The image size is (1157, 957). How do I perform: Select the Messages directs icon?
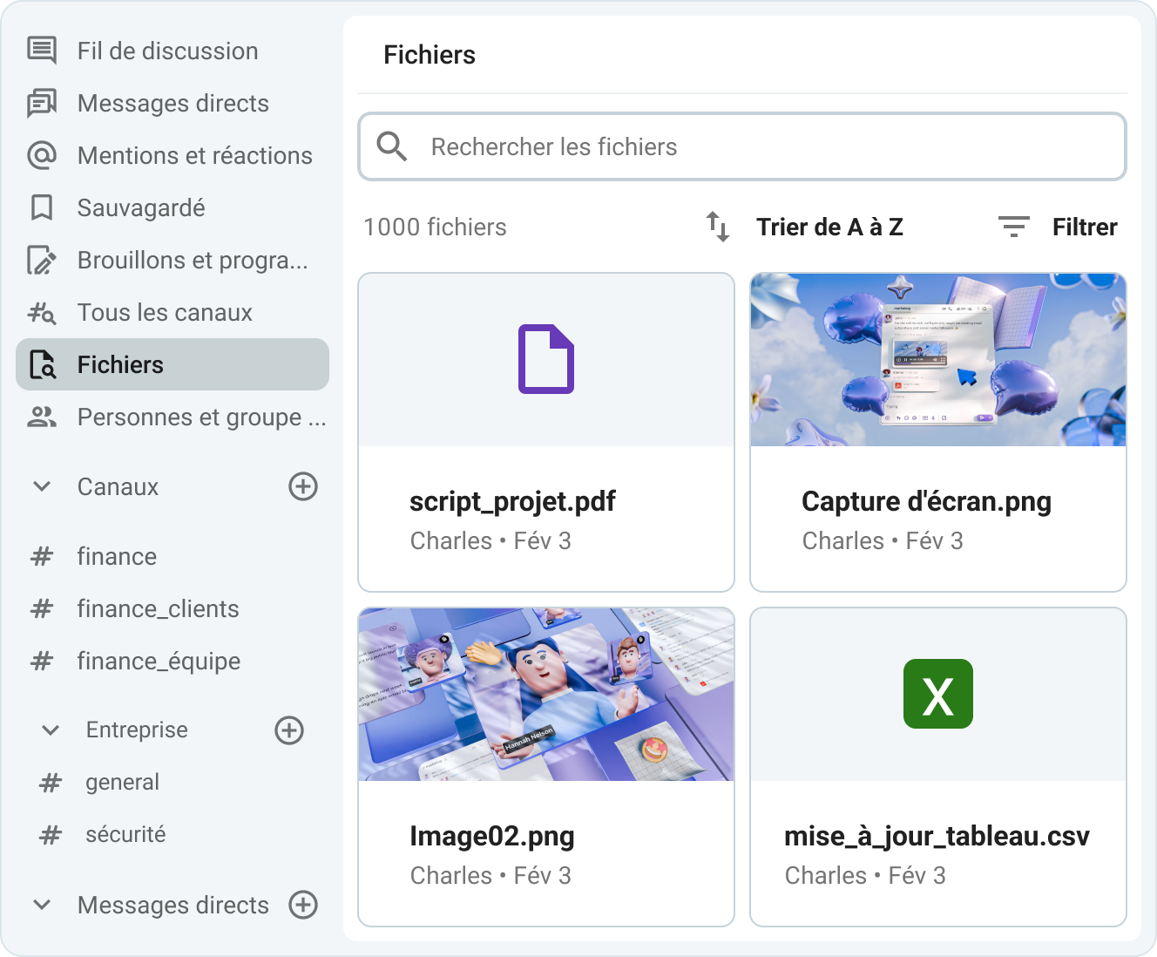click(43, 103)
